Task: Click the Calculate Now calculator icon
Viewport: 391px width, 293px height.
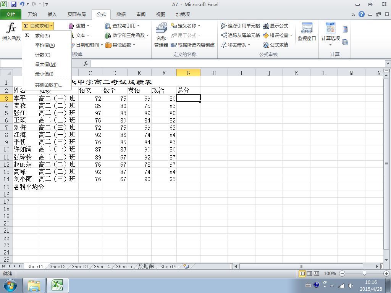Action: [x=345, y=29]
